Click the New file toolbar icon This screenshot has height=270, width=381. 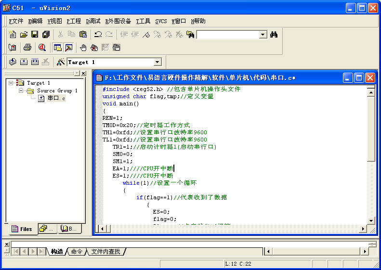point(13,34)
